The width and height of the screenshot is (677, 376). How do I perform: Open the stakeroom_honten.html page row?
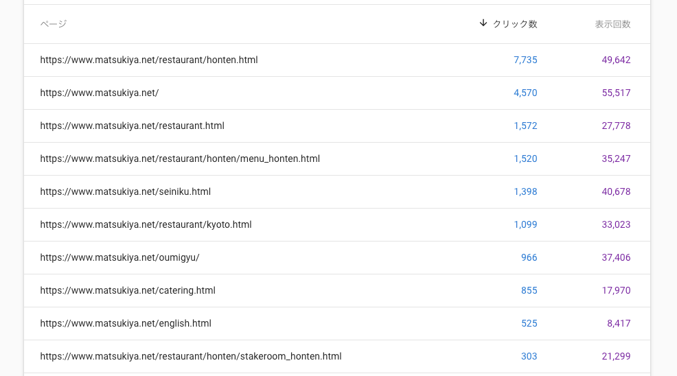191,357
